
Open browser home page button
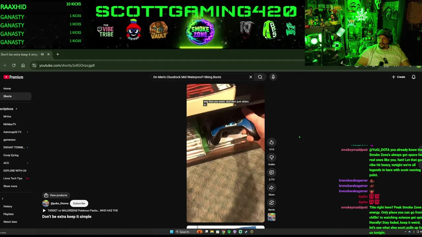tap(23, 66)
